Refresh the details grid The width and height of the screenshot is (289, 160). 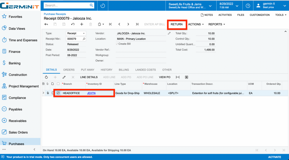(46, 77)
